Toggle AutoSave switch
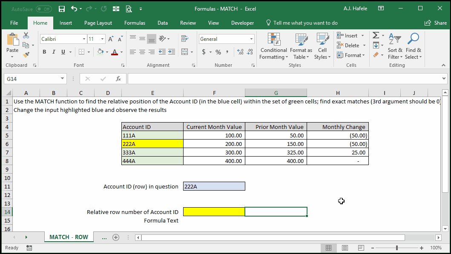This screenshot has height=254, width=451. pyautogui.click(x=44, y=9)
